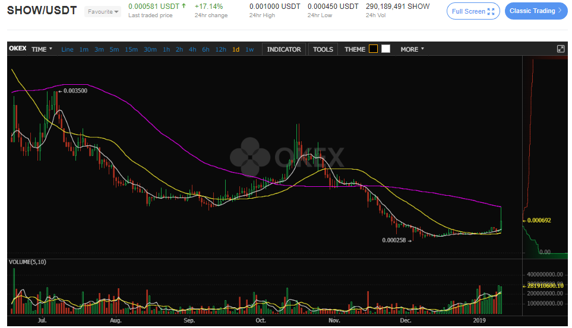Select the 1m interval
The width and height of the screenshot is (572, 328).
(84, 49)
